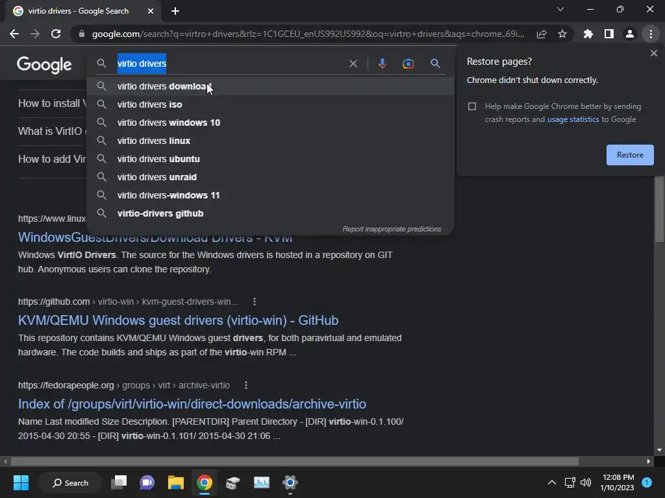Open the Windows Start menu
The height and width of the screenshot is (498, 665).
pyautogui.click(x=21, y=482)
